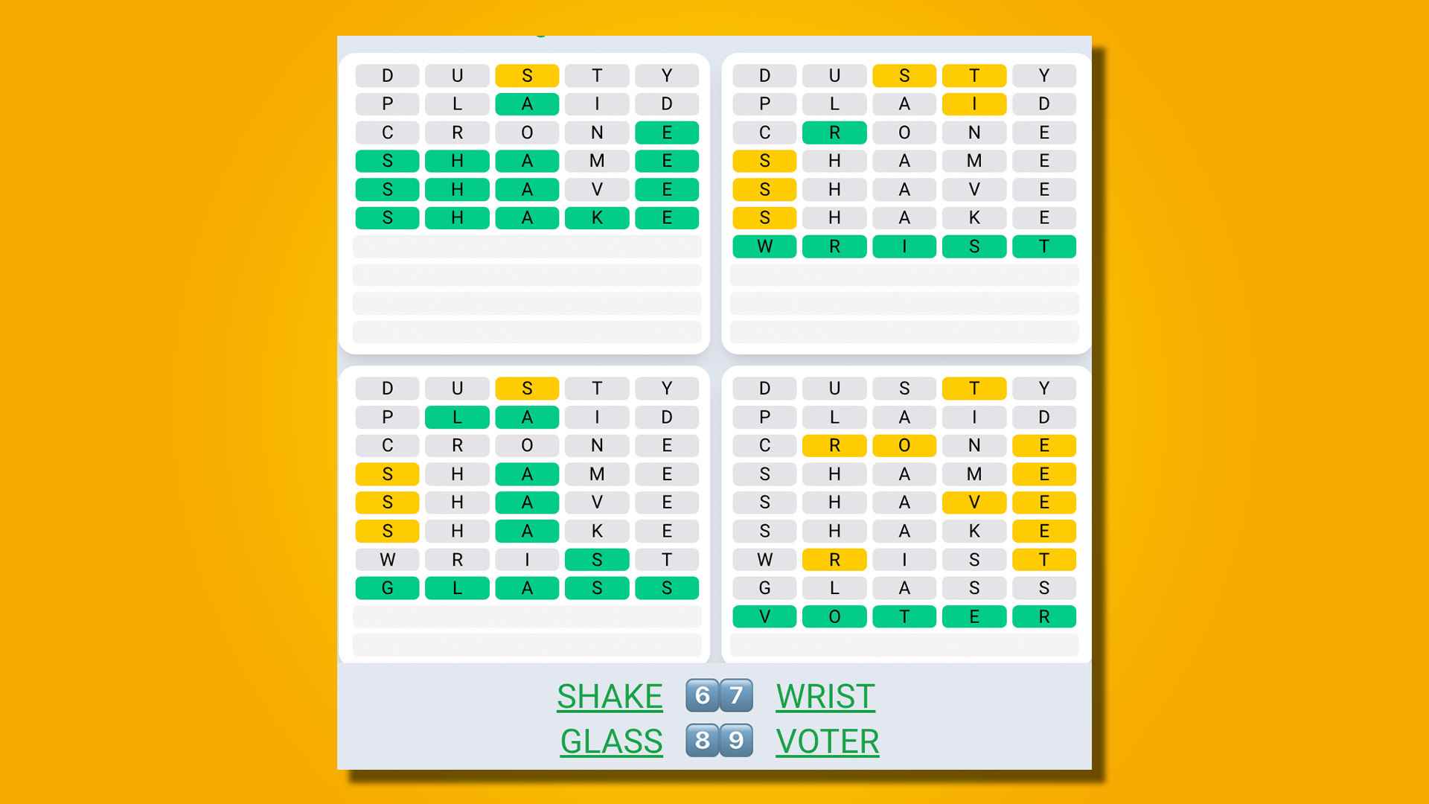Click the green SHAKE answer link
The image size is (1429, 804).
coord(610,696)
